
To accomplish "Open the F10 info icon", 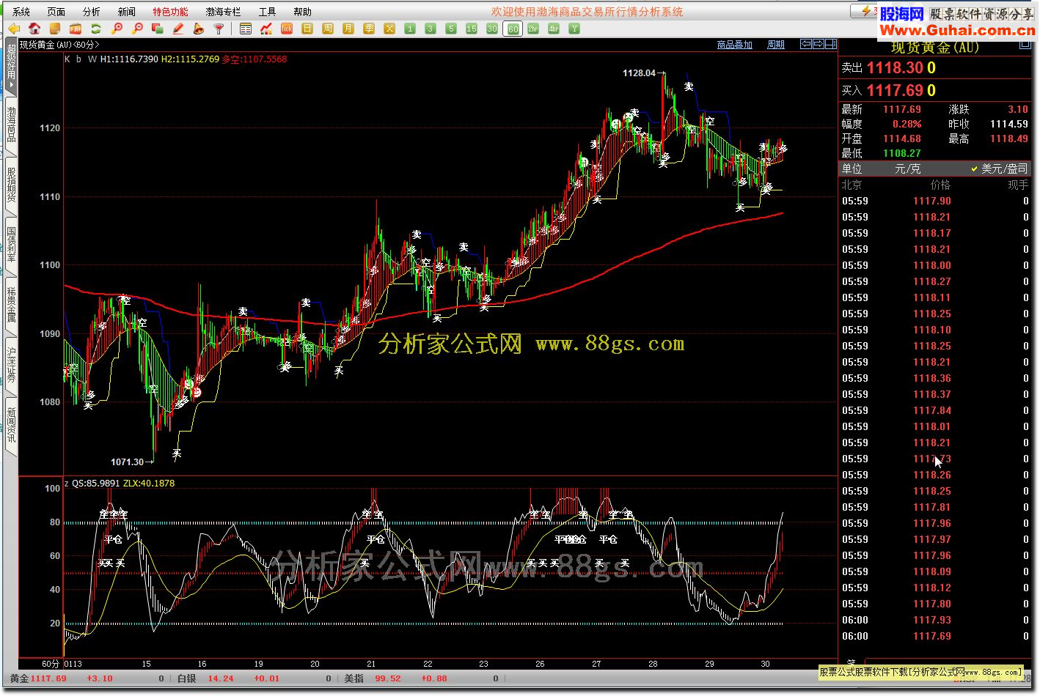I will [76, 29].
